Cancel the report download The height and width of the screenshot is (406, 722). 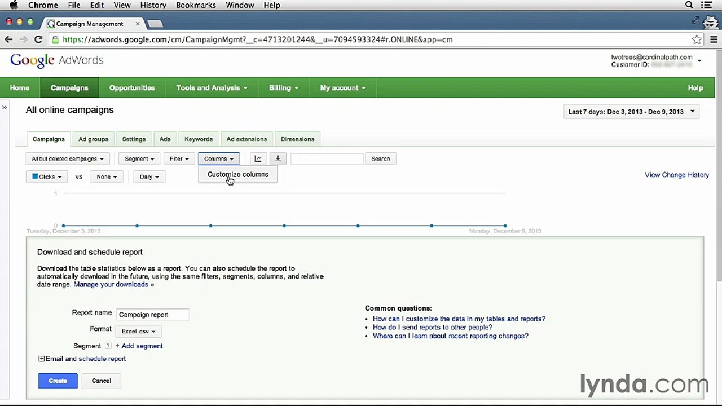(x=102, y=381)
